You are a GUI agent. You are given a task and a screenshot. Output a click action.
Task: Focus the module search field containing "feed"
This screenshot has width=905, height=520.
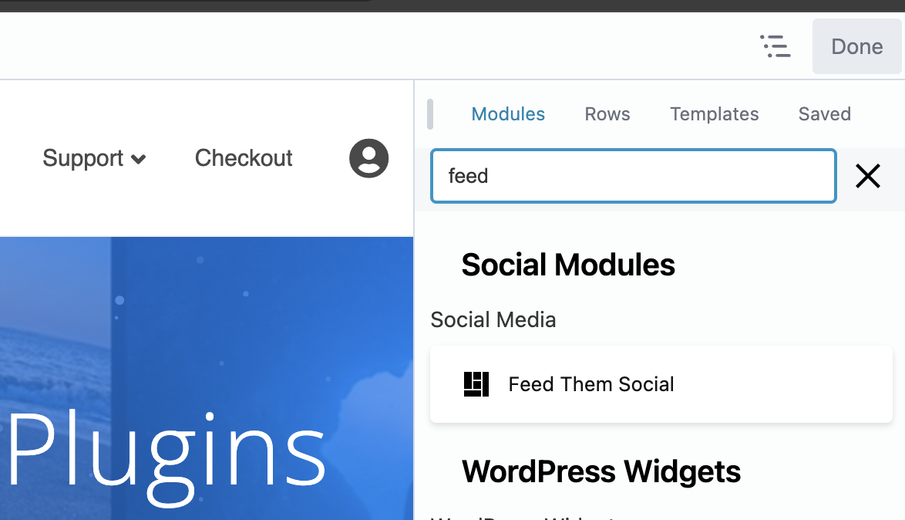pyautogui.click(x=633, y=176)
